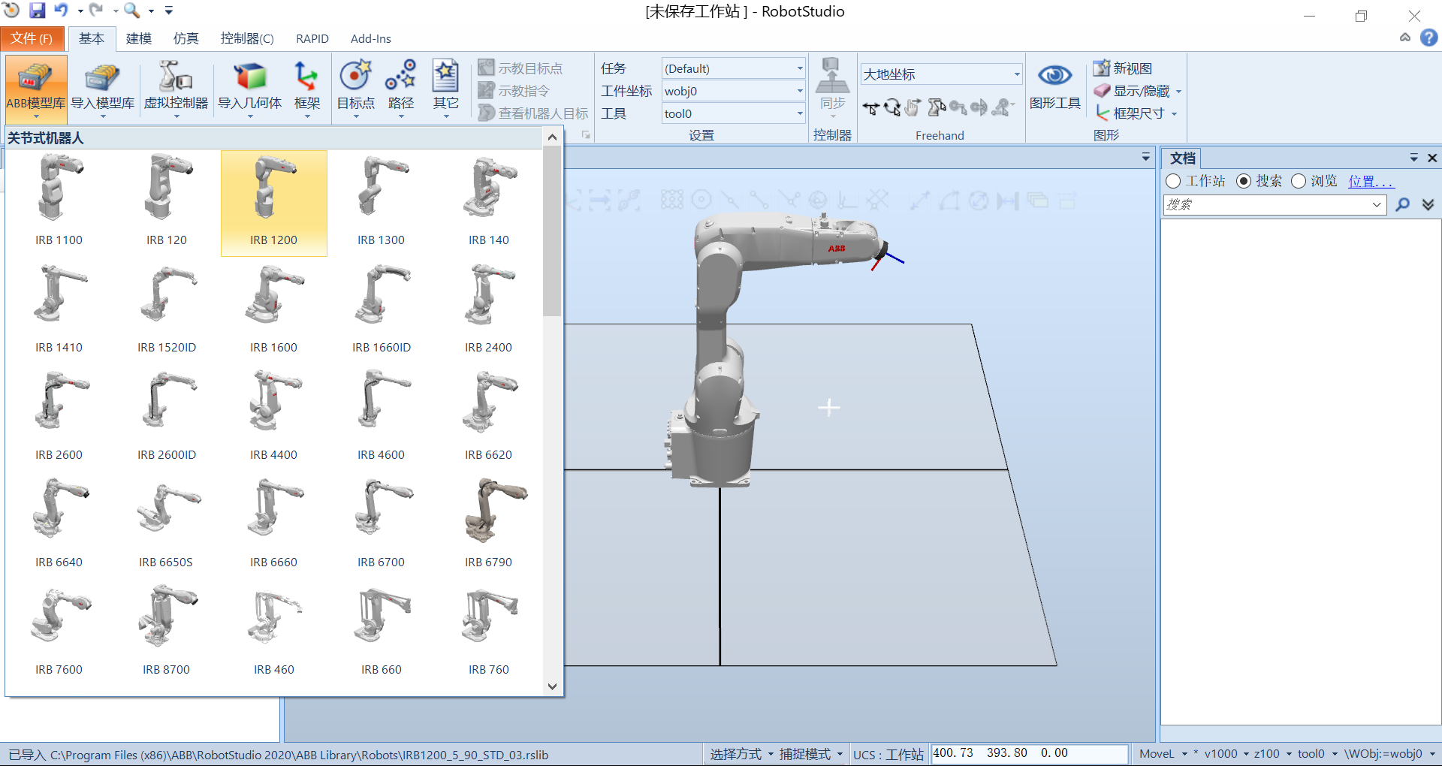
Task: Switch to the 建模 modeling tab
Action: [x=138, y=38]
